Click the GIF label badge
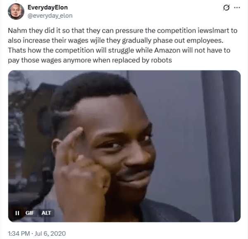 coord(30,213)
